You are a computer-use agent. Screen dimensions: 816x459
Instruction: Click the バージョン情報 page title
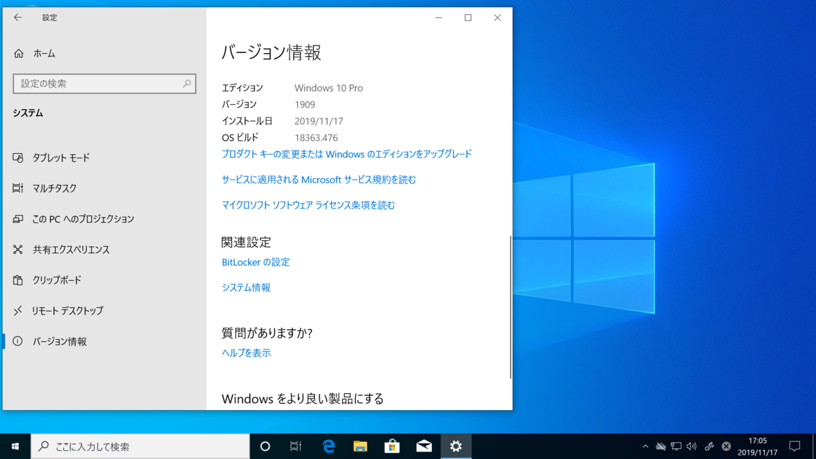coord(271,52)
